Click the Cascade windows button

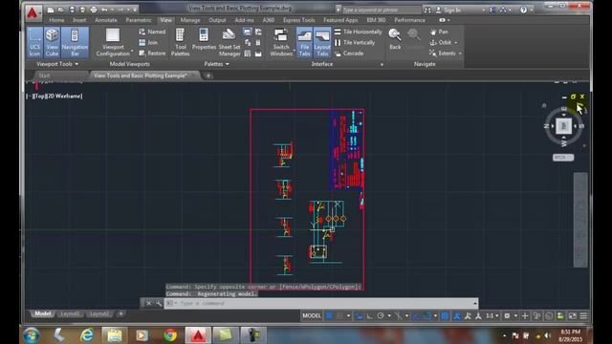pos(349,54)
